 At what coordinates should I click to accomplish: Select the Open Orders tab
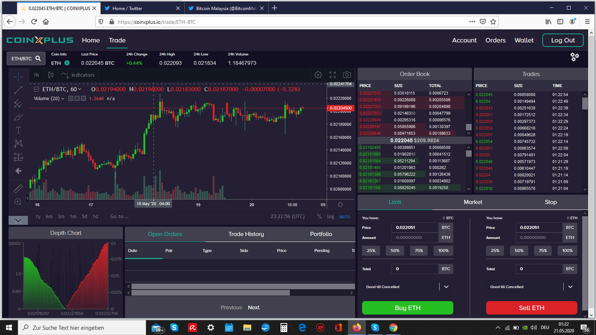(165, 234)
